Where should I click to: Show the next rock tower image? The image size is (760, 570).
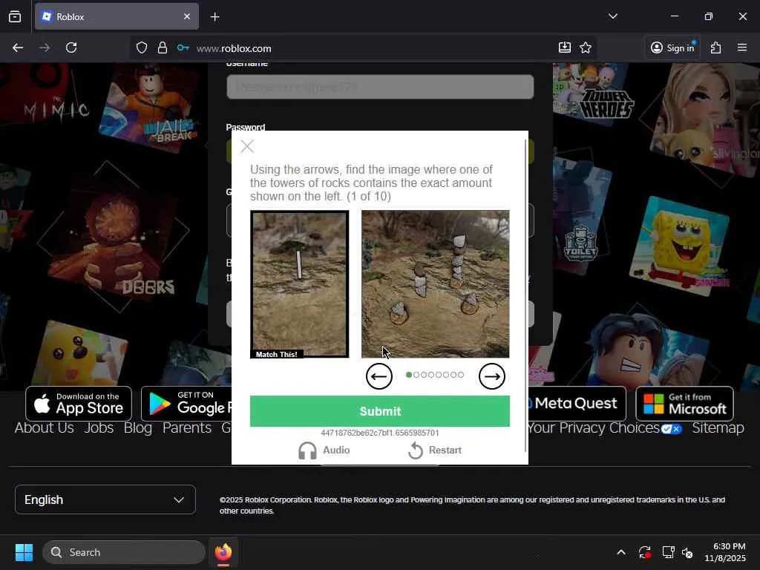(492, 376)
